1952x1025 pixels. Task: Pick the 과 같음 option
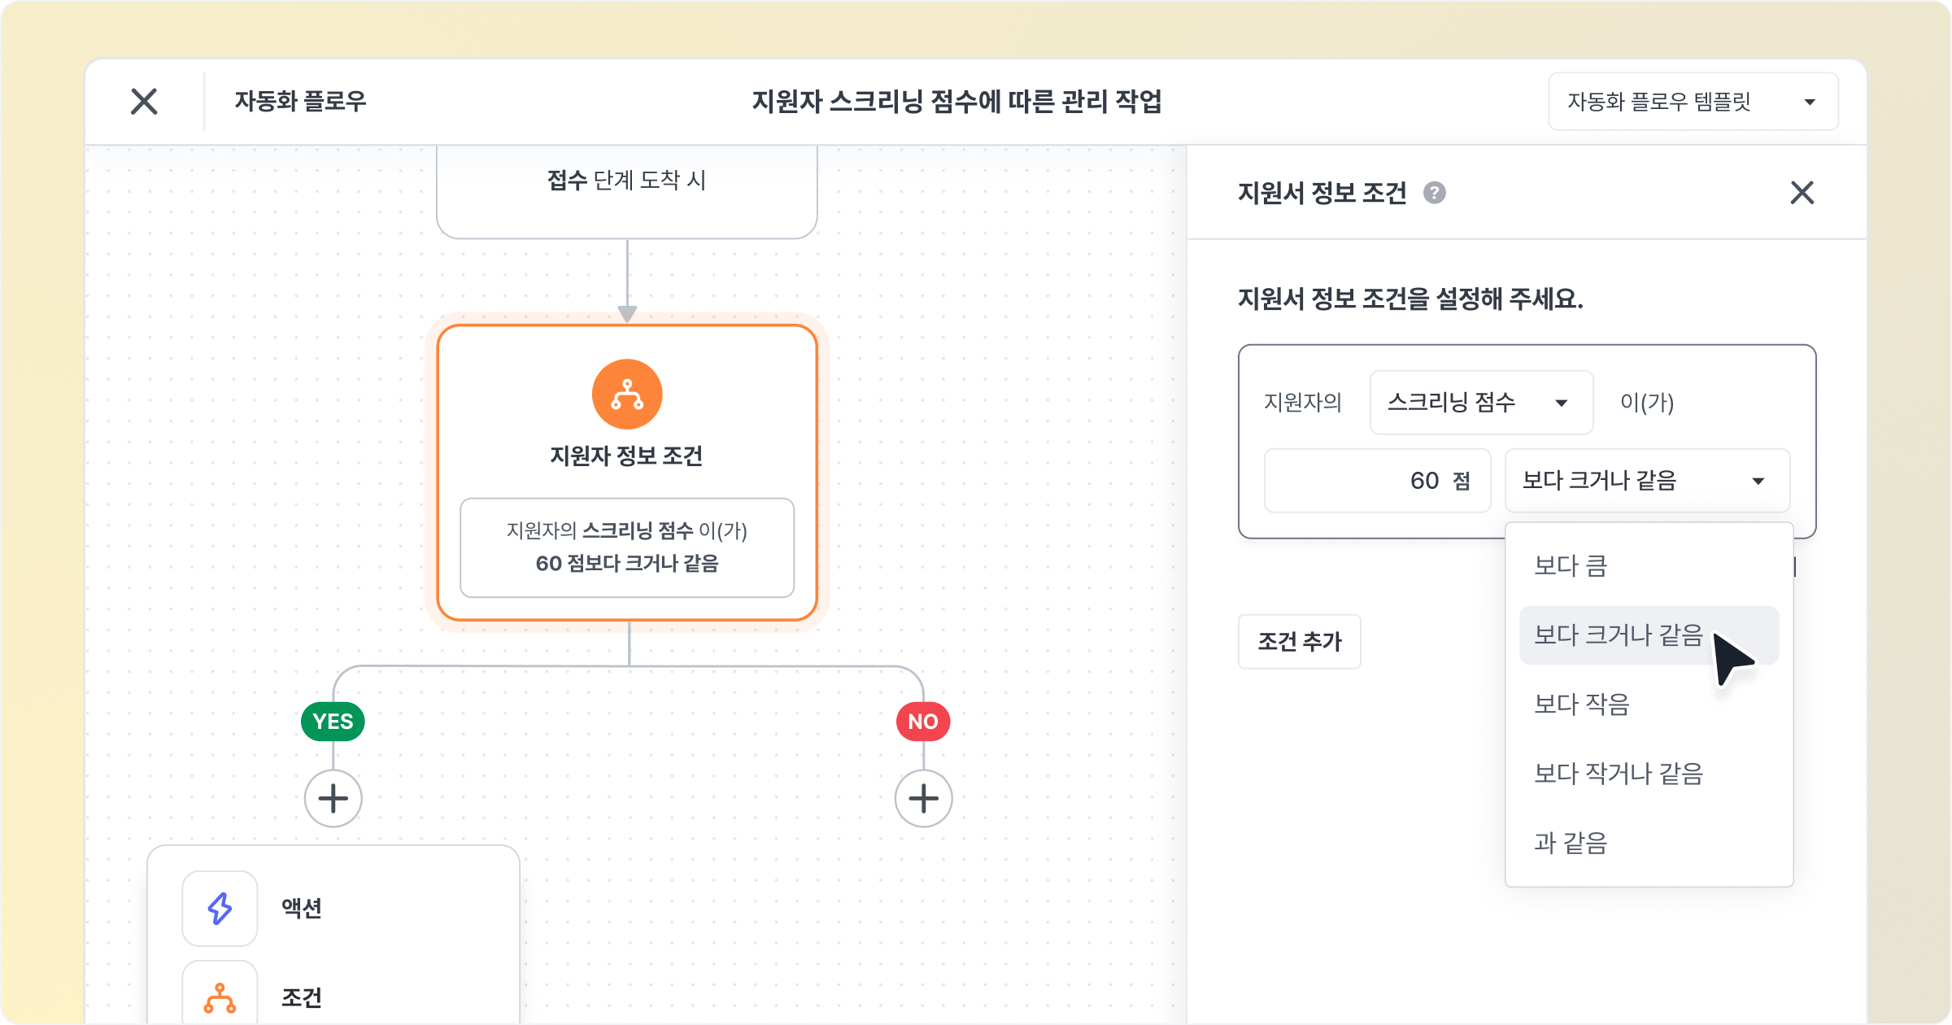pos(1571,843)
